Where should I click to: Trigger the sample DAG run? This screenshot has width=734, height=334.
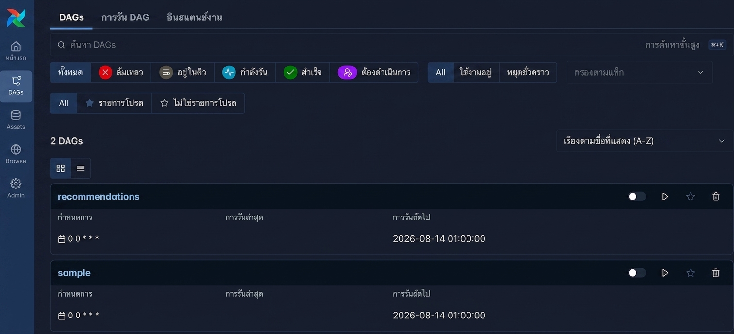[x=665, y=273]
